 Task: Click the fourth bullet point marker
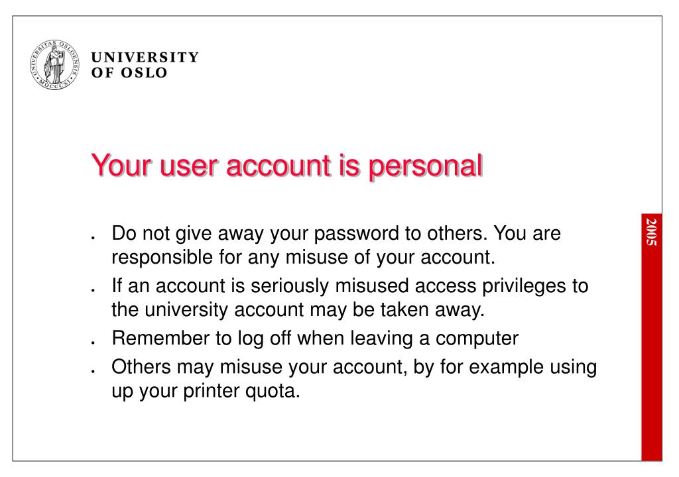point(93,371)
